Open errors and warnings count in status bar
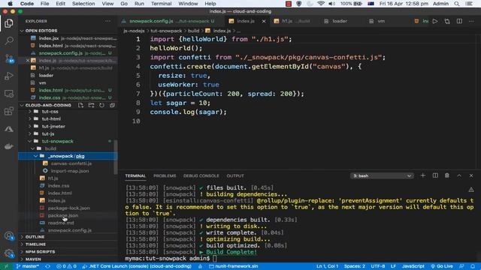This screenshot has height=270, width=481. (x=66, y=266)
